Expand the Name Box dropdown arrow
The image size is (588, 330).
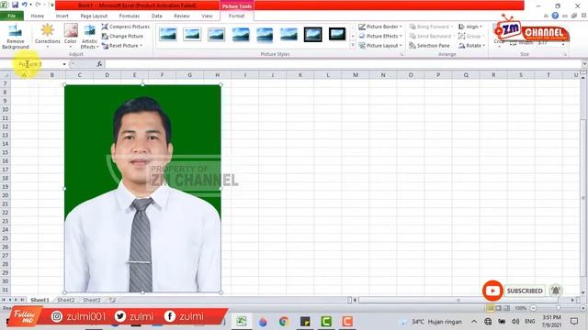click(x=64, y=64)
